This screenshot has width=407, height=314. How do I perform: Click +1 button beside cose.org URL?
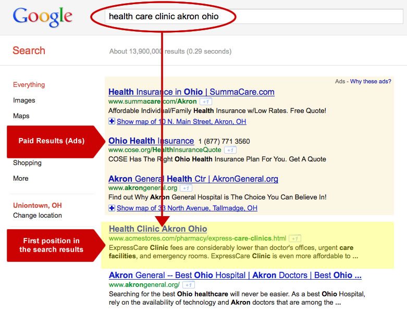click(x=230, y=150)
